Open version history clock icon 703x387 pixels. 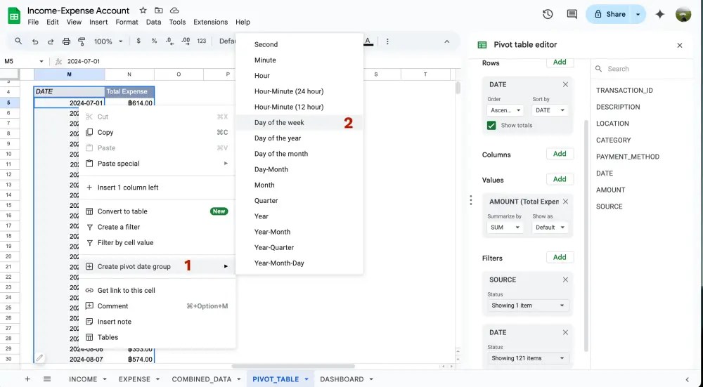pyautogui.click(x=548, y=14)
